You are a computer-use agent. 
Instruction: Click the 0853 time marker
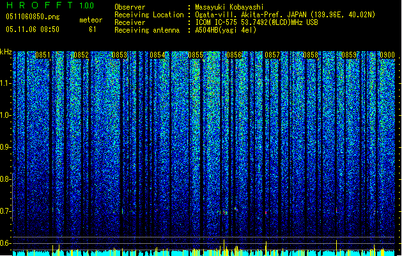pyautogui.click(x=120, y=55)
